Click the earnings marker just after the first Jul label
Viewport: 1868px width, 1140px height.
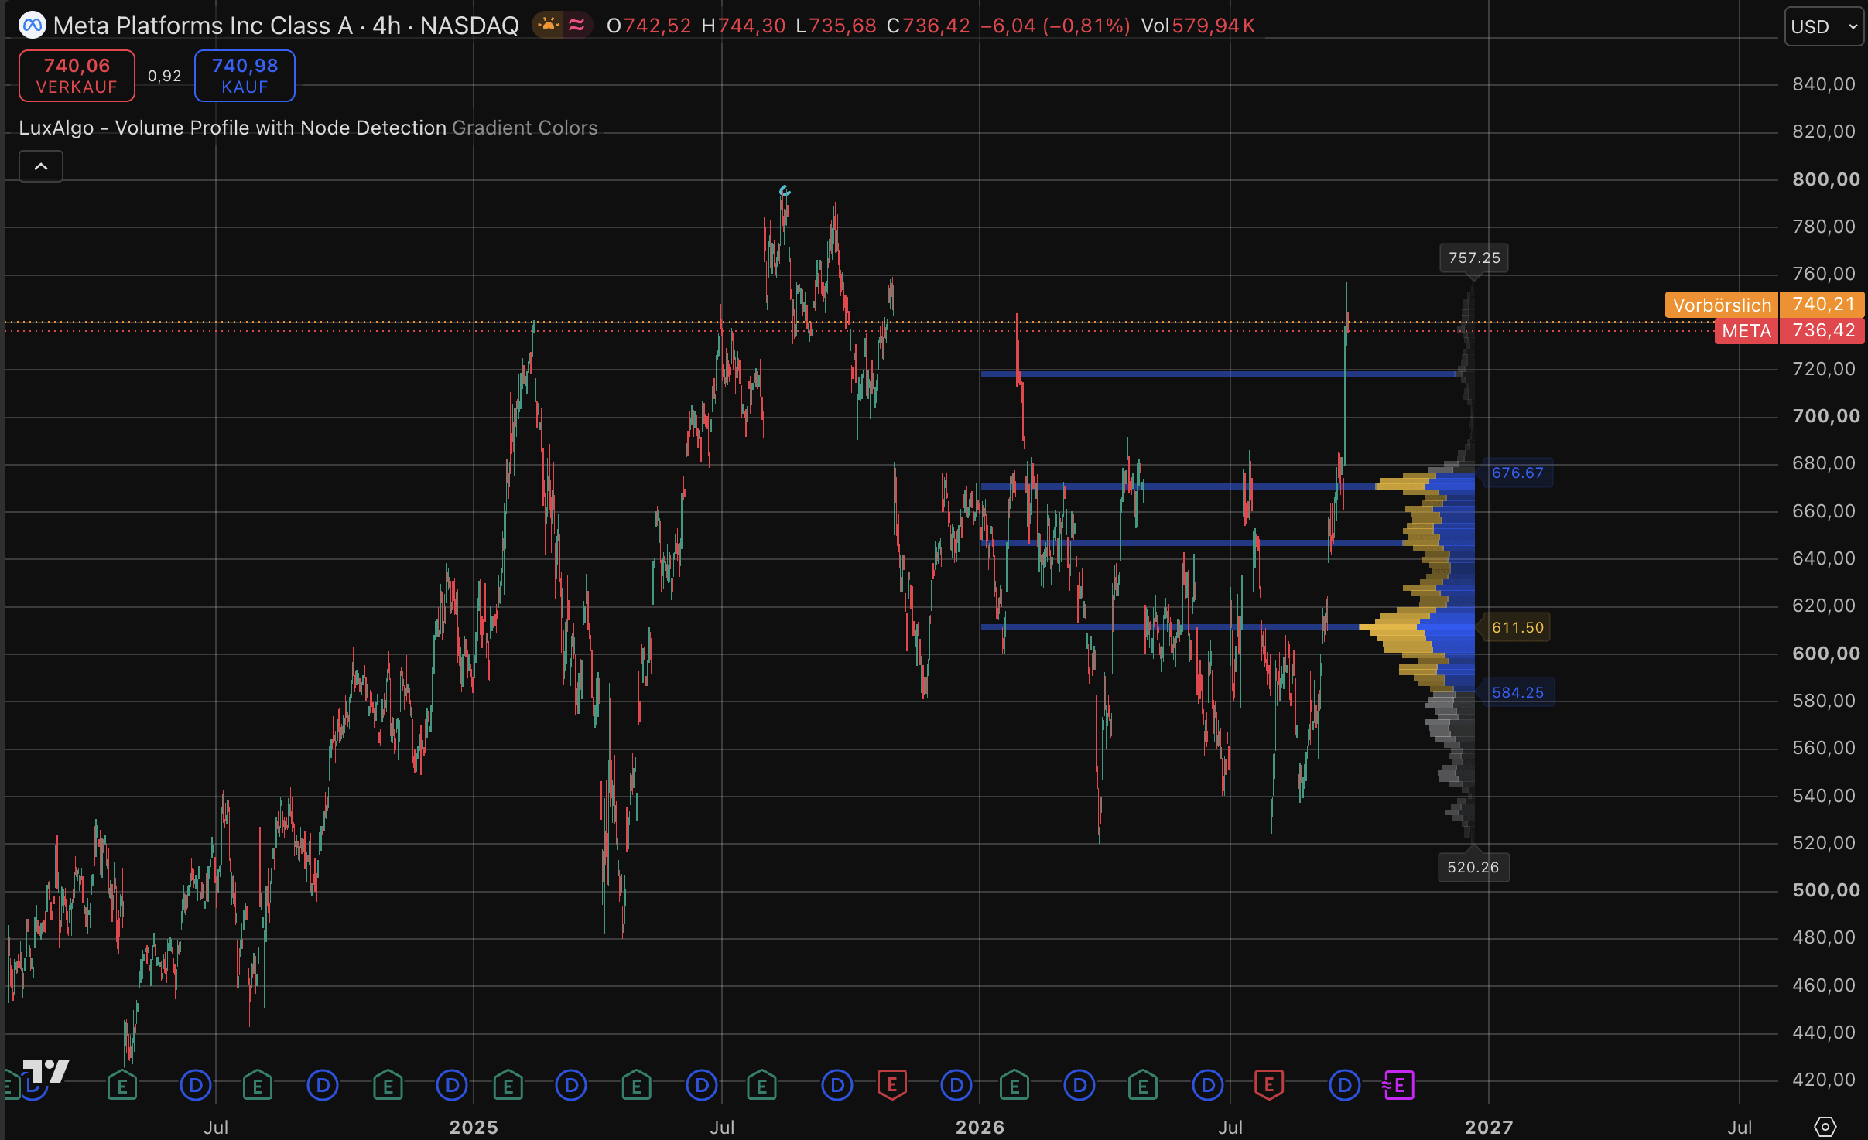coord(258,1085)
